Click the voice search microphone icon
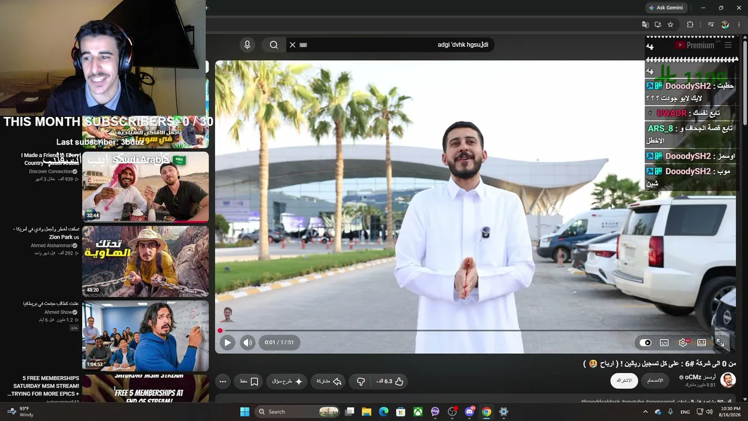The image size is (748, 421). pyautogui.click(x=247, y=44)
